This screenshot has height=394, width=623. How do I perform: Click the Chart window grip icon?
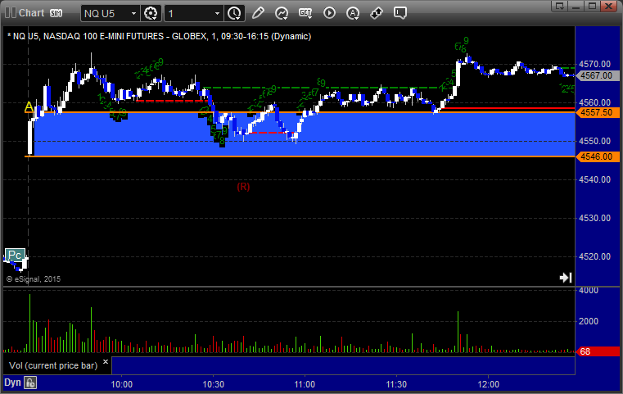11,13
